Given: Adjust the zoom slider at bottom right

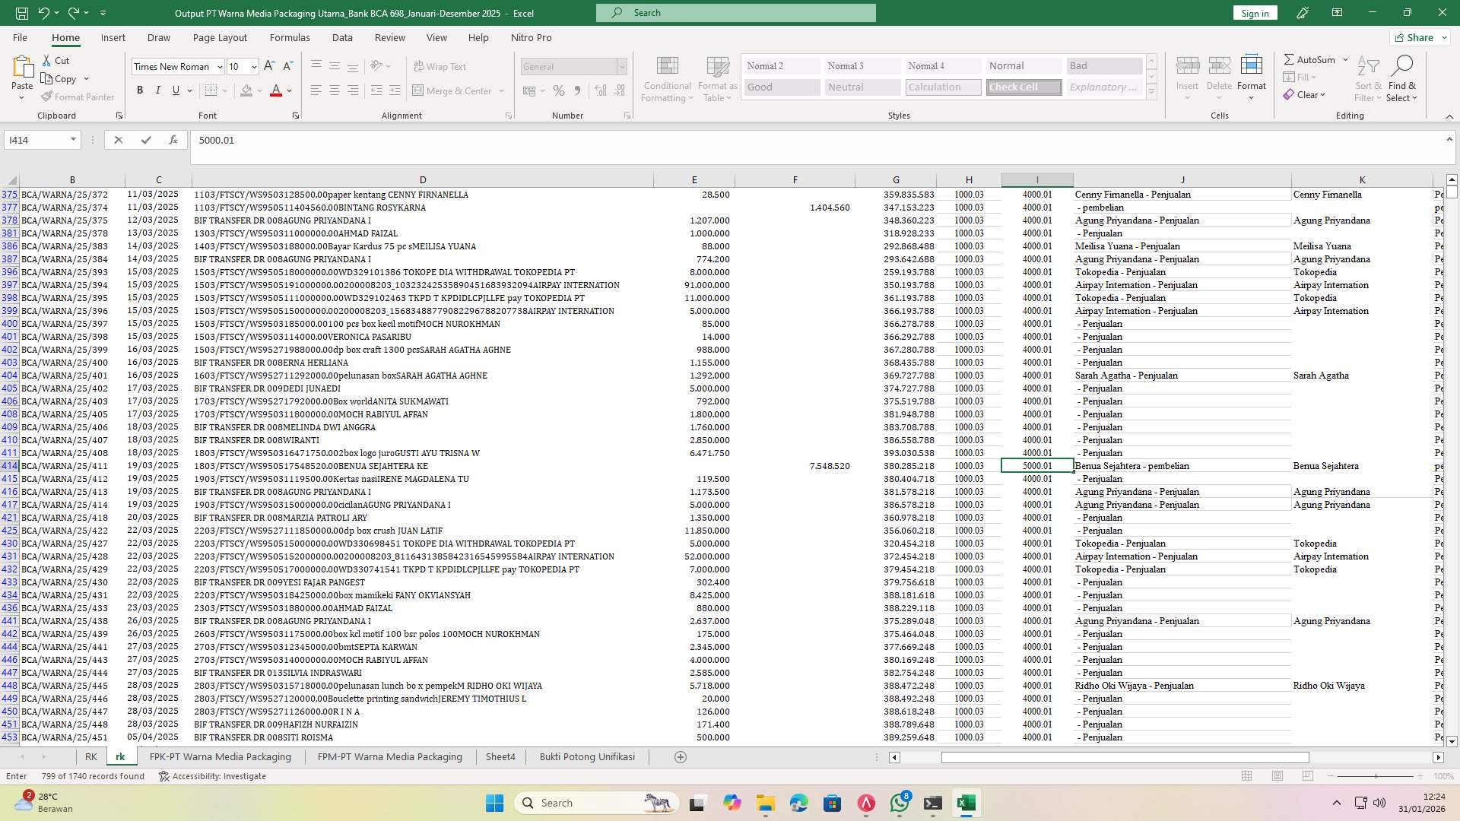Looking at the screenshot, I should (x=1378, y=776).
